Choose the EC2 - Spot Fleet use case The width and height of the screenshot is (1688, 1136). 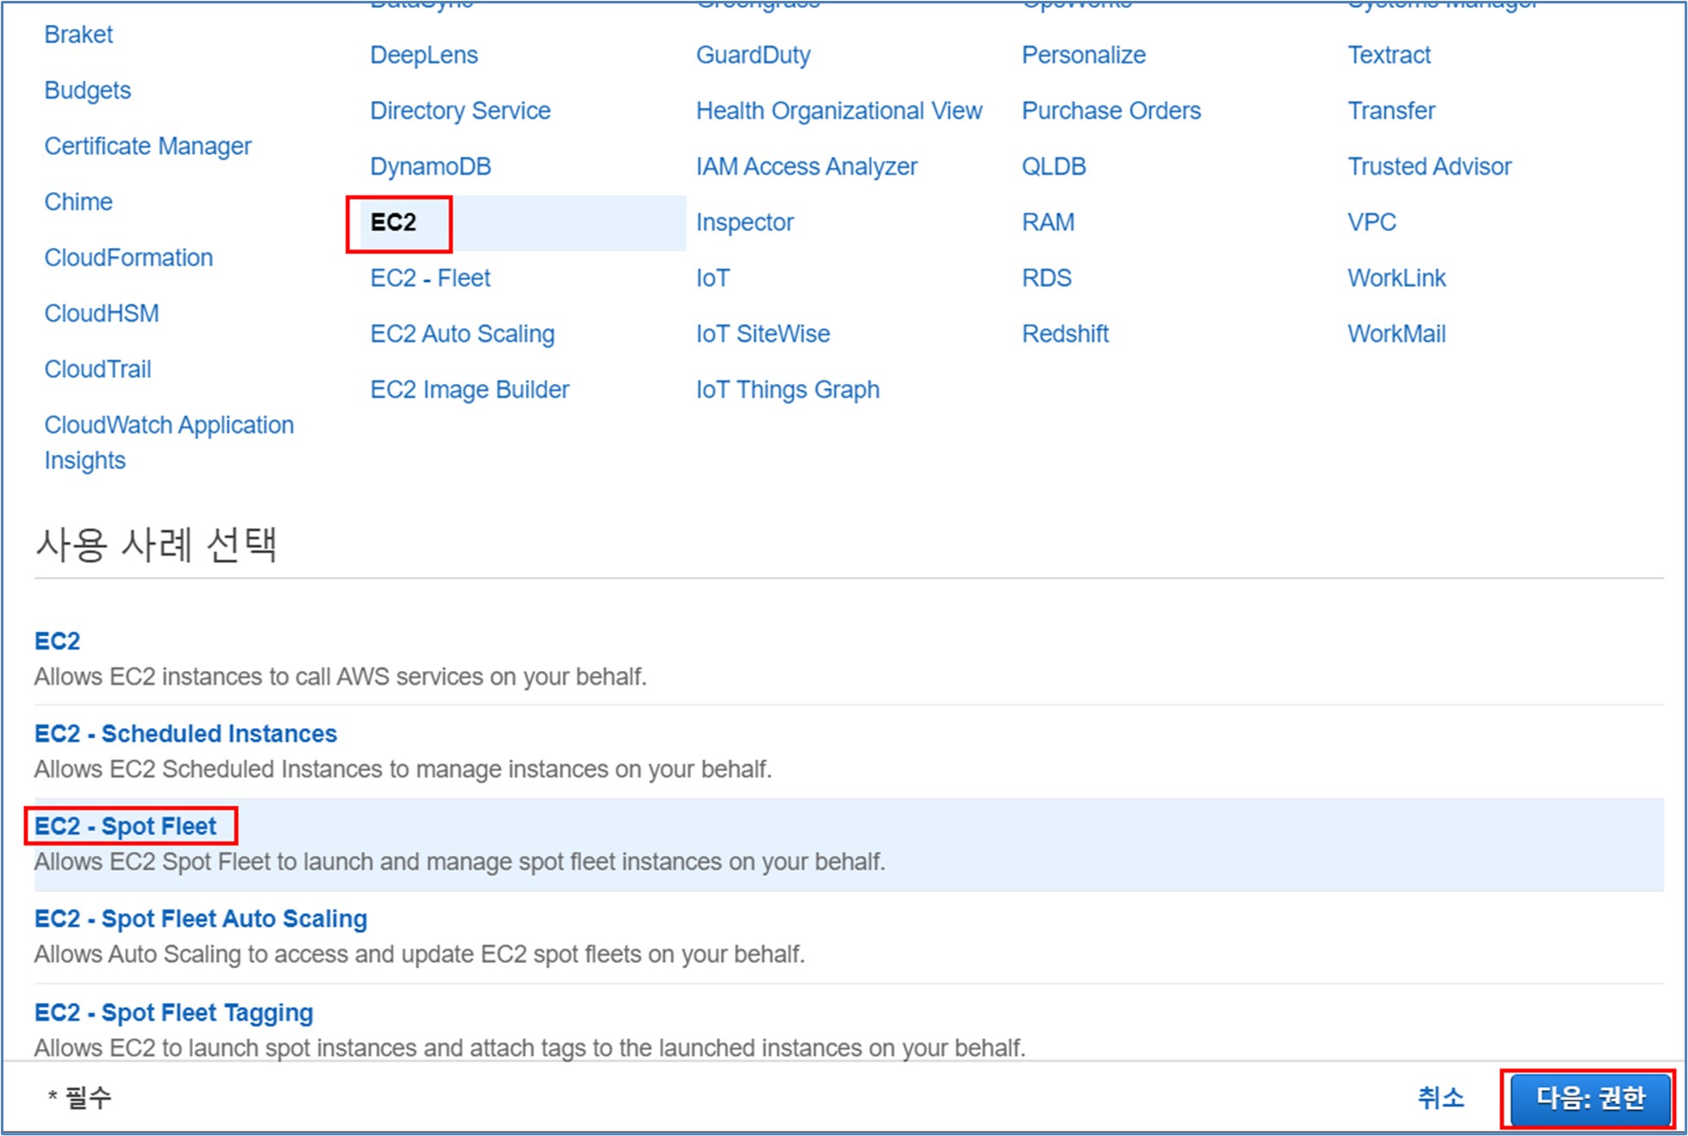126,826
